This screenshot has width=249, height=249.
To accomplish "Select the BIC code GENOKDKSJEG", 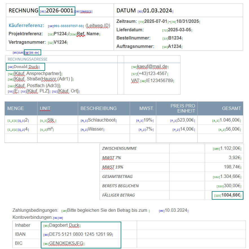I will point(66,243).
